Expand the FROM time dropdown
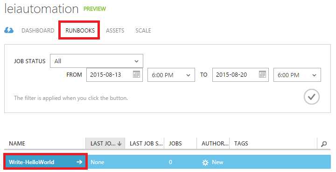This screenshot has width=336, height=172. click(171, 75)
